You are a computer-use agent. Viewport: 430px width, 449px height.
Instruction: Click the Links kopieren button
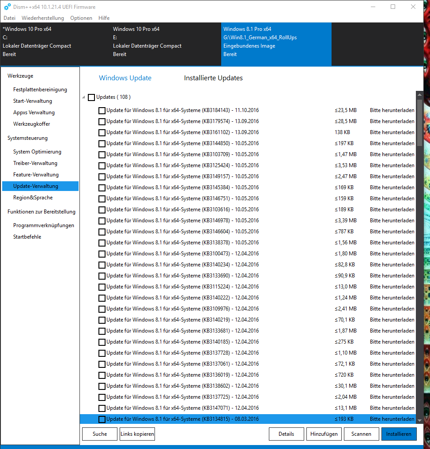pos(137,434)
